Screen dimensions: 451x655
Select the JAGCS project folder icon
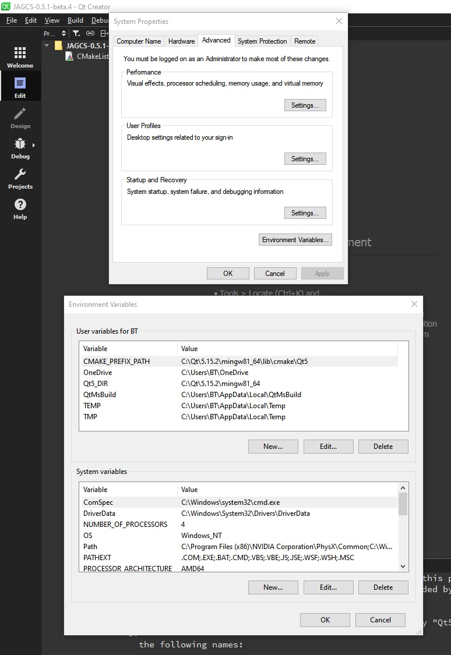[58, 45]
